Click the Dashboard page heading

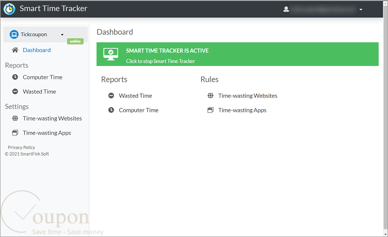pyautogui.click(x=115, y=32)
